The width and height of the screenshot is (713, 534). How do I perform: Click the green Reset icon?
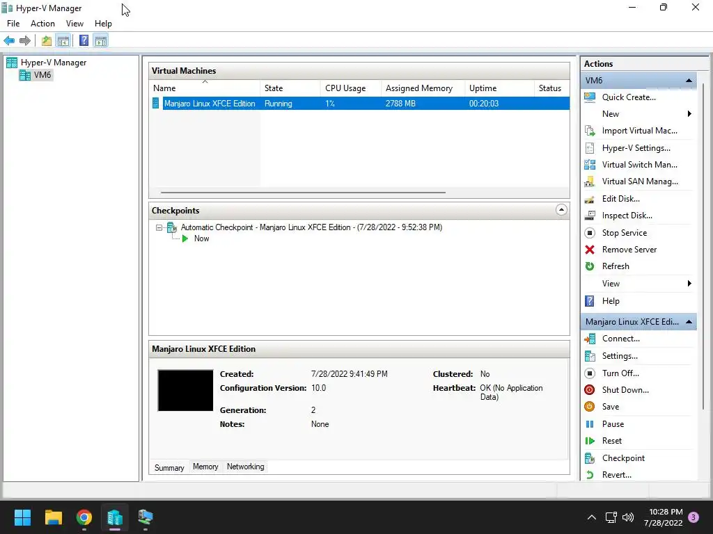(x=590, y=441)
